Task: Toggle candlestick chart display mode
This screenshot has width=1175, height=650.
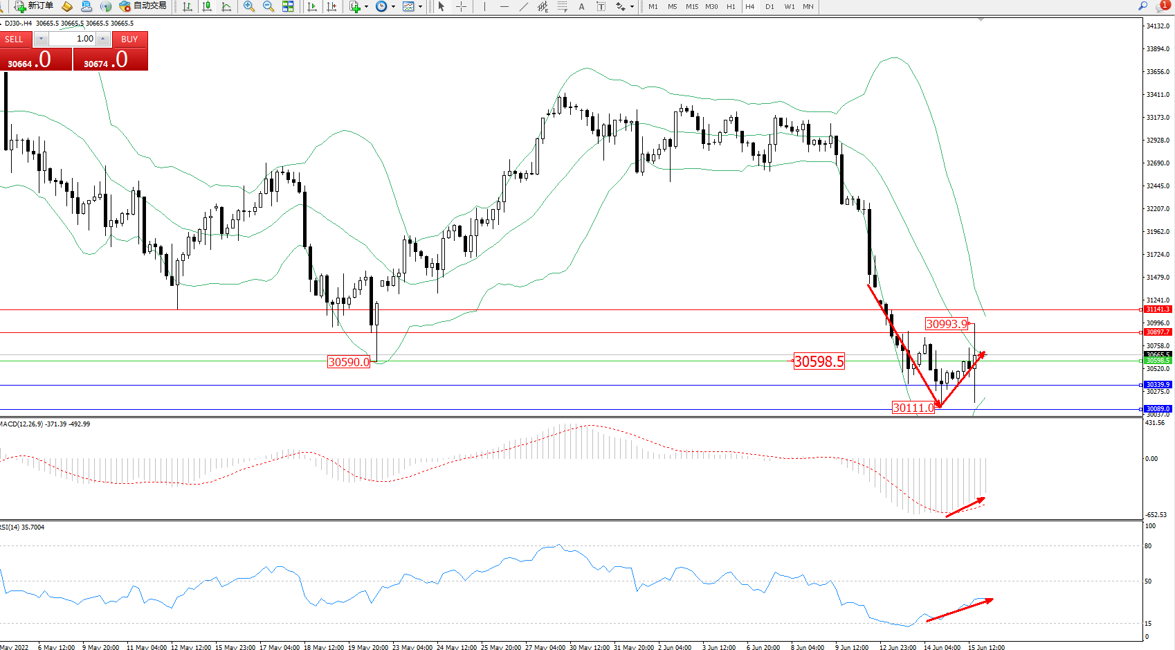Action: [x=207, y=6]
